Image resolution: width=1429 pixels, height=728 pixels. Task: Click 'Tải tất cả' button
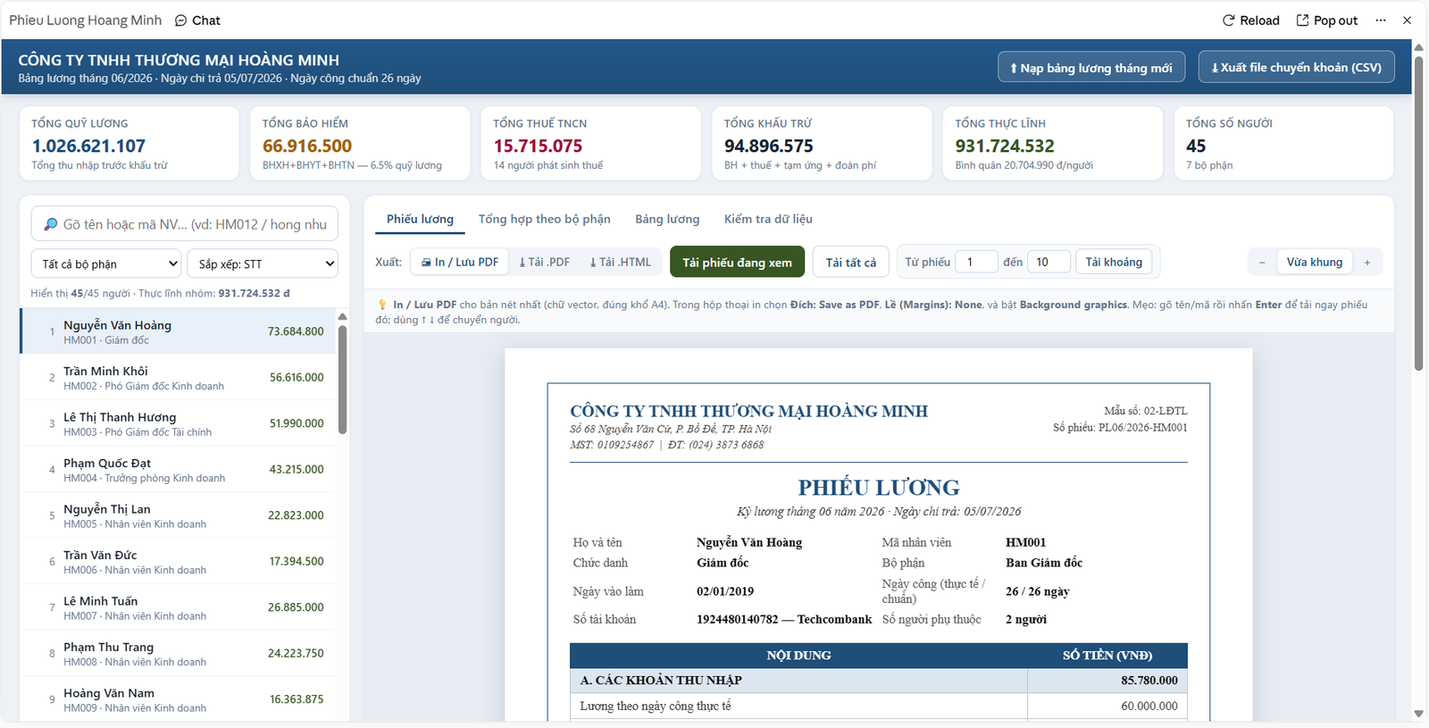click(850, 262)
